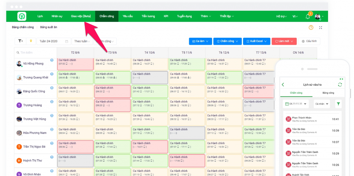Viewport: 354px width, 176px height.
Task: Go to Giao việc (Beta) menu
Action: tap(81, 16)
